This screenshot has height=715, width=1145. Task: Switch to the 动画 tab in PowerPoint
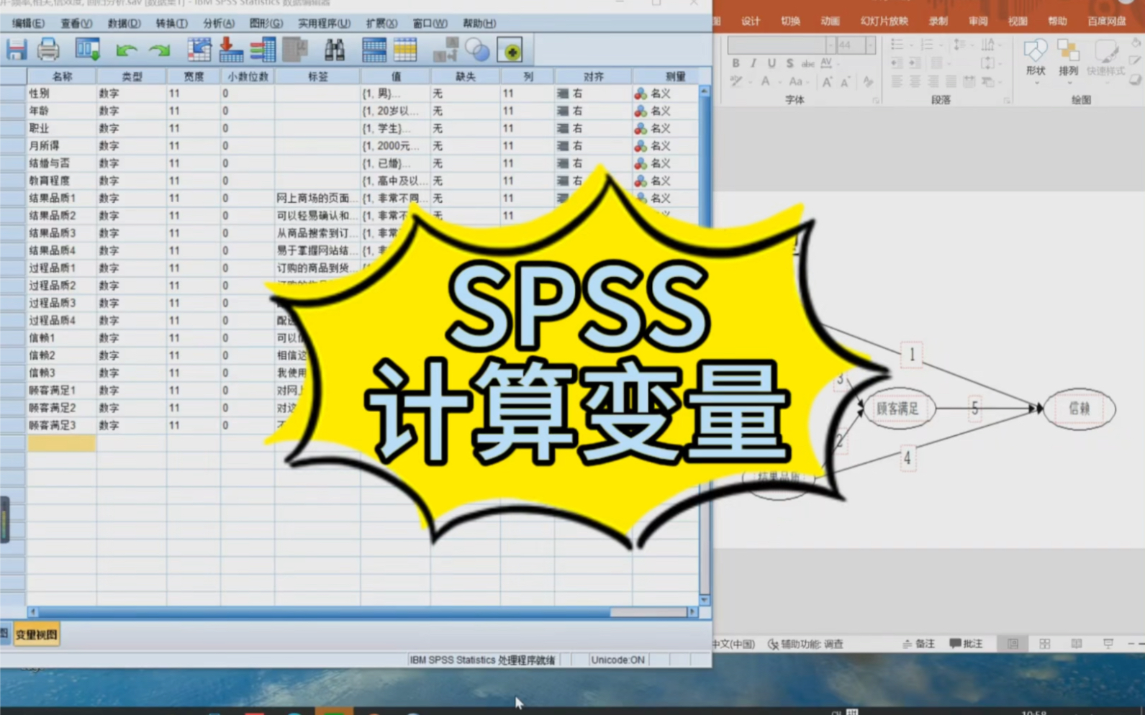coord(830,22)
